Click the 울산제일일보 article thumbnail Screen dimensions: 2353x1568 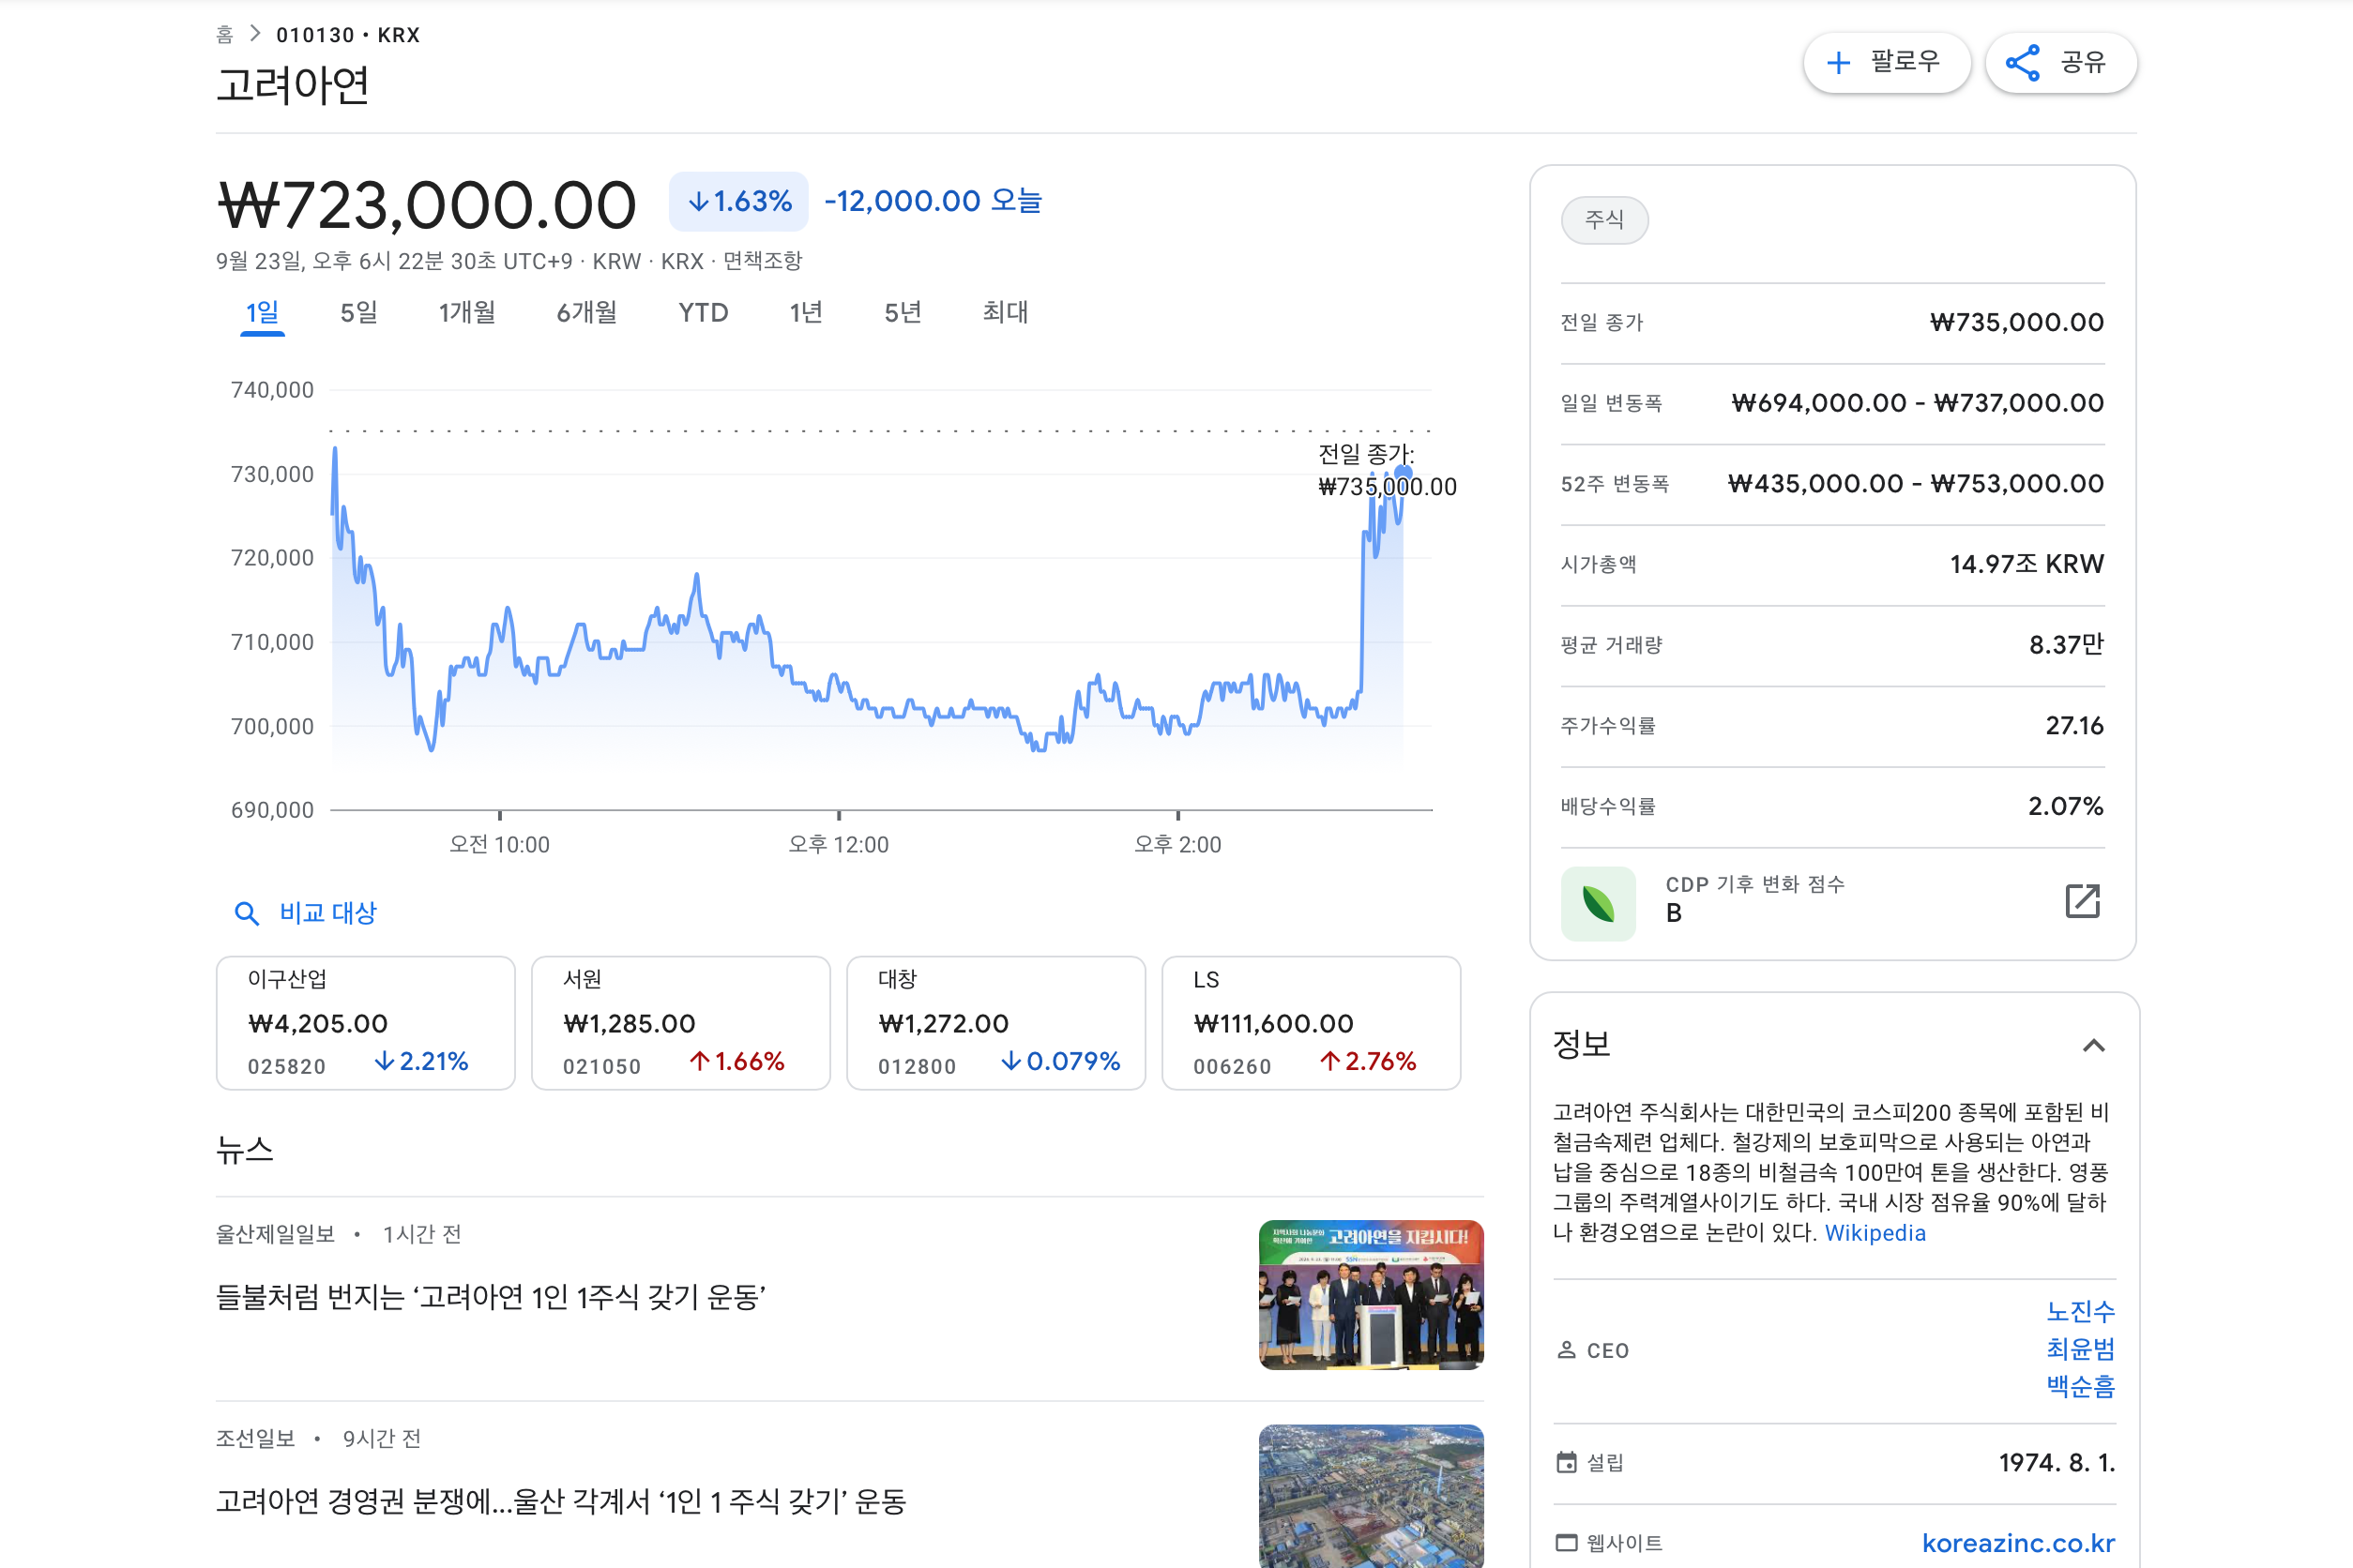(x=1372, y=1295)
